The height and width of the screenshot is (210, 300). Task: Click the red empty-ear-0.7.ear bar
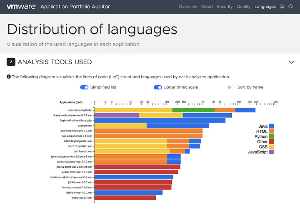[x=125, y=198]
